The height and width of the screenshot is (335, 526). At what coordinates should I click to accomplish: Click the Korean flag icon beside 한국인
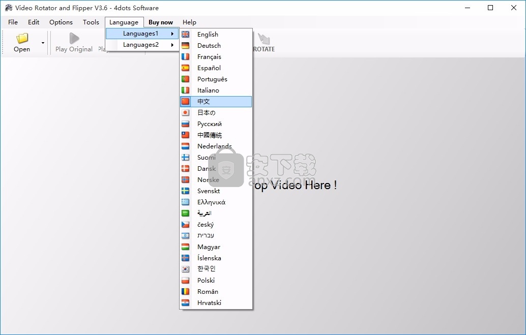tap(185, 269)
